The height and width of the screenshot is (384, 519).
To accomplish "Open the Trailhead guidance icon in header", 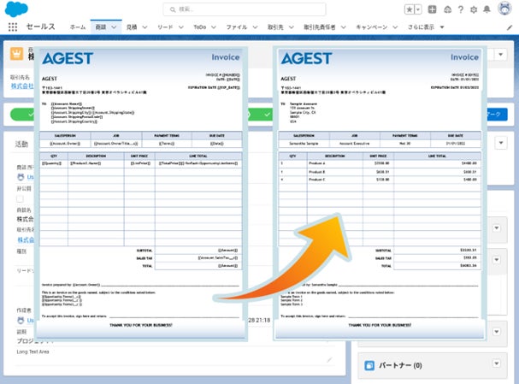I will coord(447,9).
